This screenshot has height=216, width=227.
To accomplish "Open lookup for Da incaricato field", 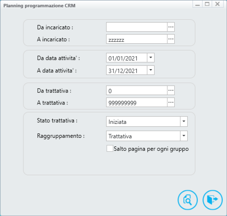I will tap(171, 27).
